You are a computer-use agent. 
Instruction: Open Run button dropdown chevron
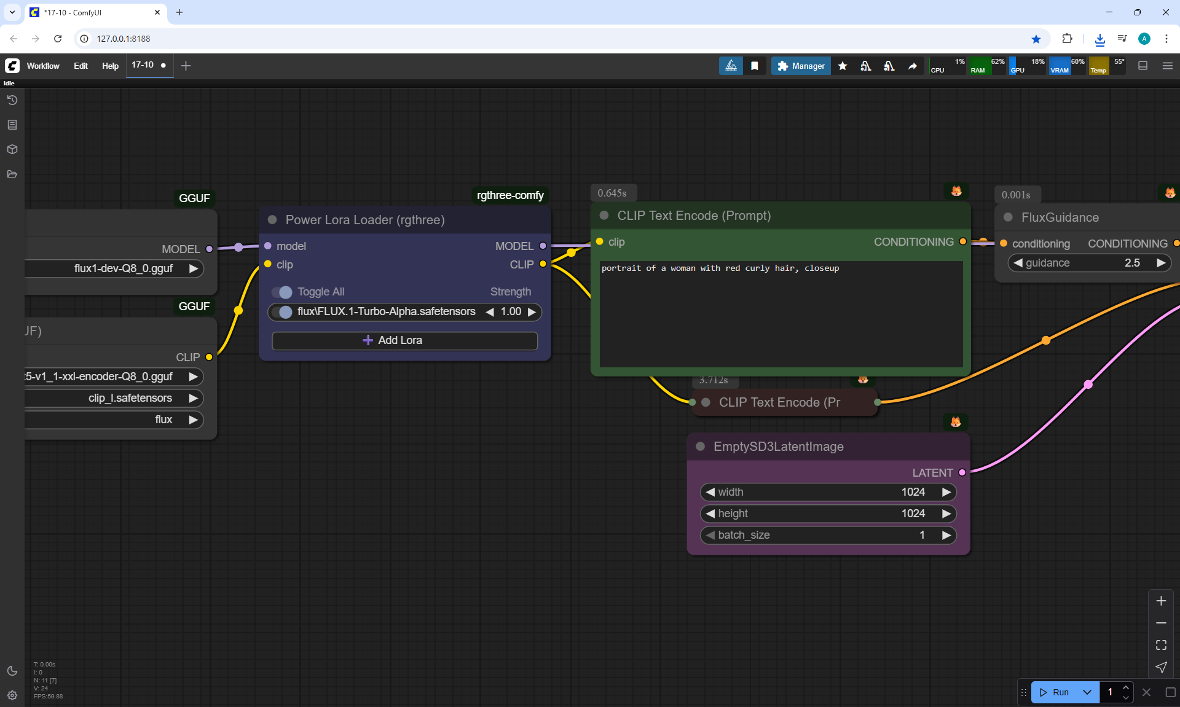point(1087,692)
